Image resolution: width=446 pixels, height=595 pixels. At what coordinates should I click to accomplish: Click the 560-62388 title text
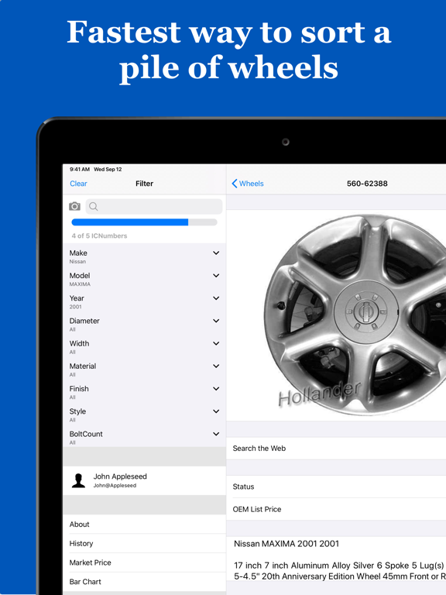367,184
